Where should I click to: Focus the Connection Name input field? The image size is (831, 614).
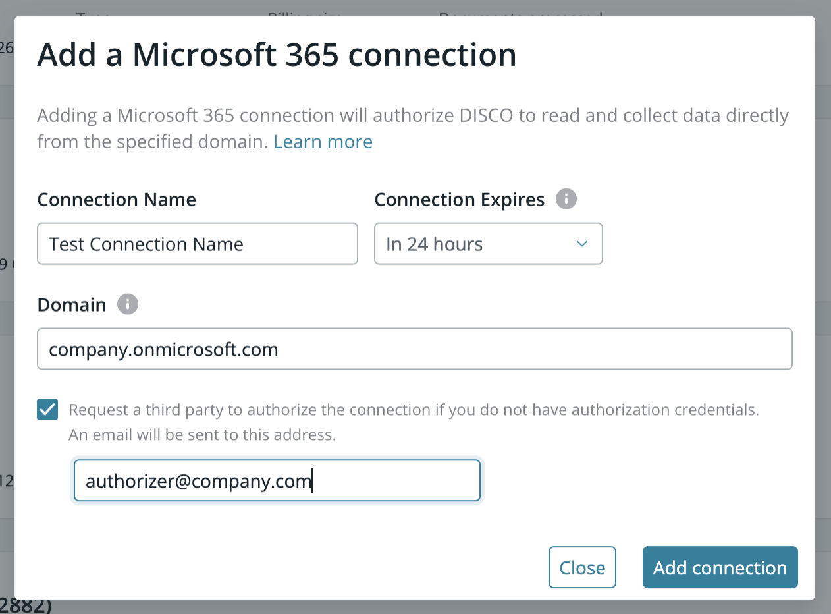[198, 244]
